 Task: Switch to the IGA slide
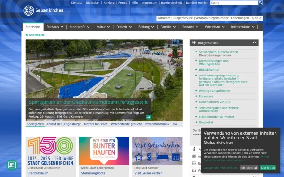pyautogui.click(x=175, y=124)
